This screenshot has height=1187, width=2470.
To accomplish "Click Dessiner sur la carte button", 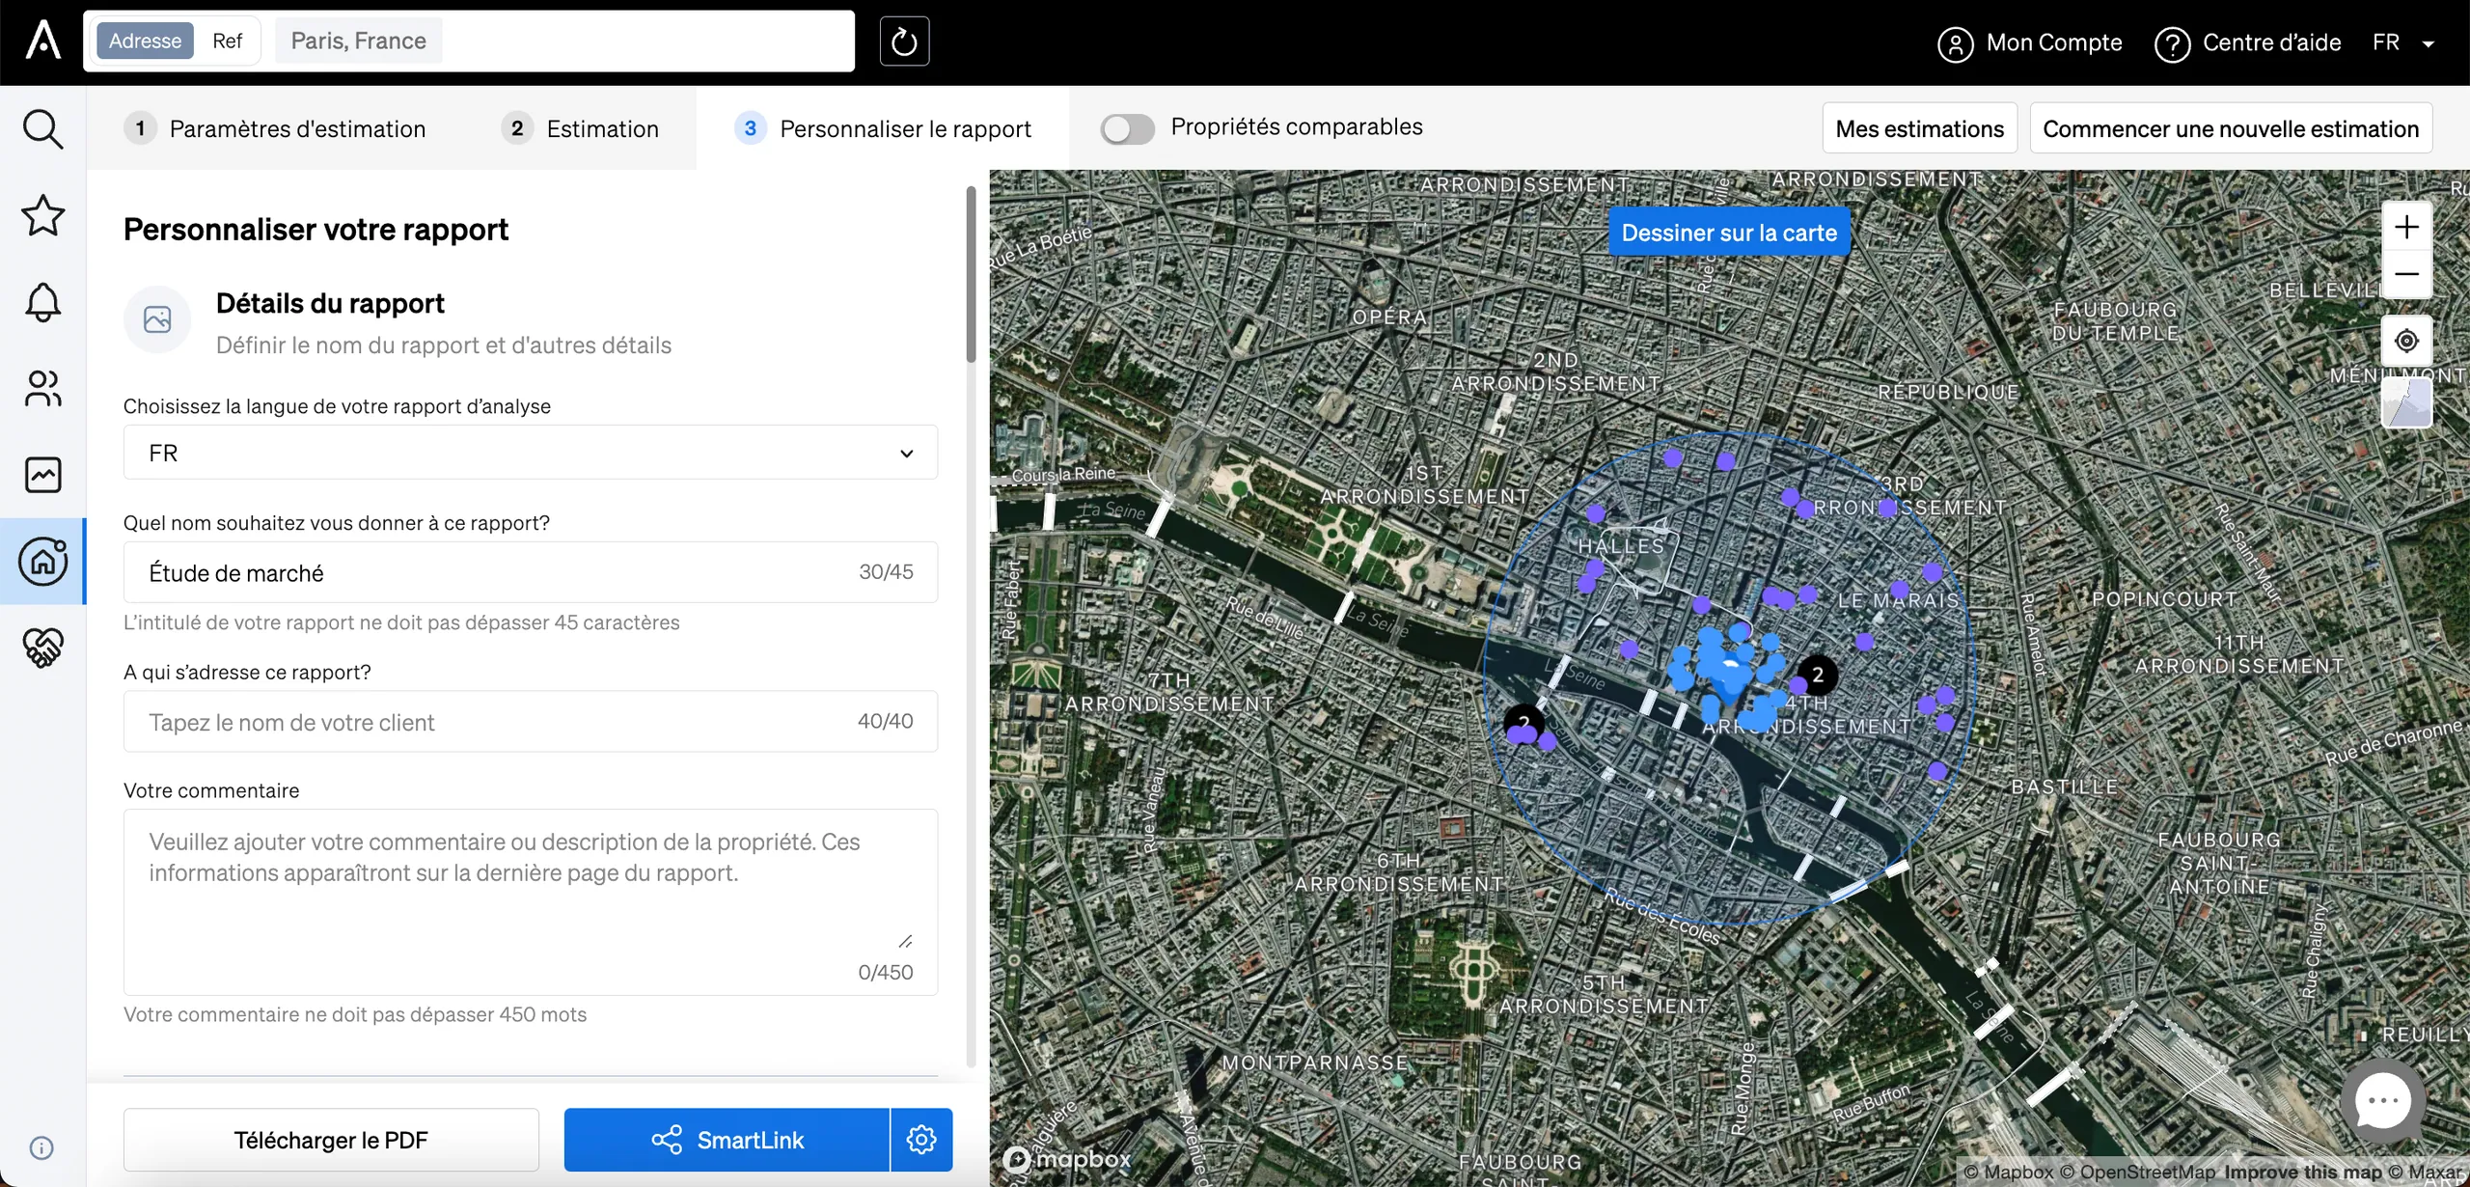I will 1729,233.
